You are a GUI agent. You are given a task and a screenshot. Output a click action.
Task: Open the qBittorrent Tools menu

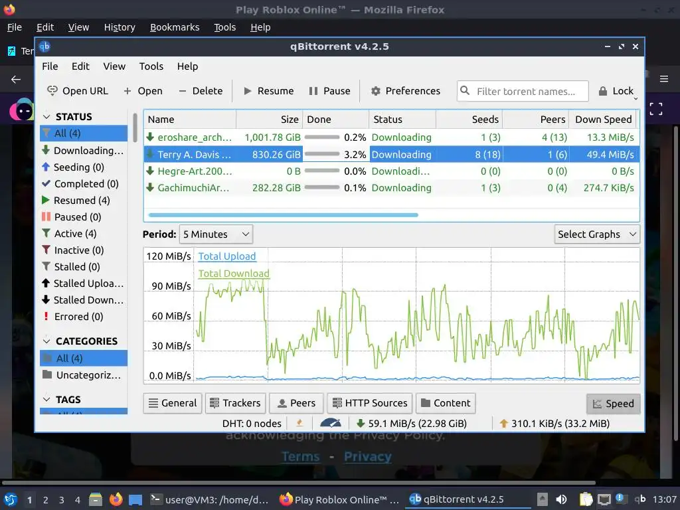point(151,66)
